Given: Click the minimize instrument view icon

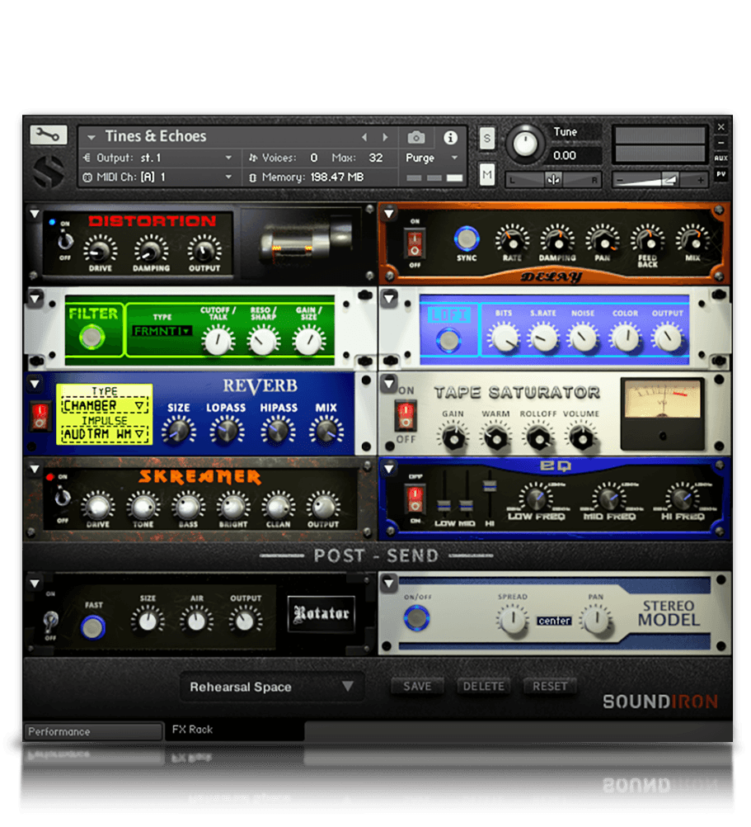Looking at the screenshot, I should (x=721, y=143).
